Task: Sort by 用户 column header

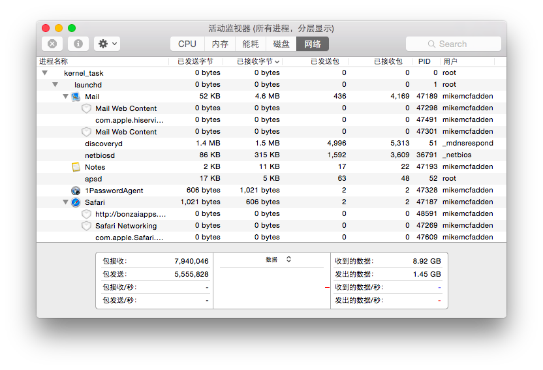Action: [x=467, y=61]
